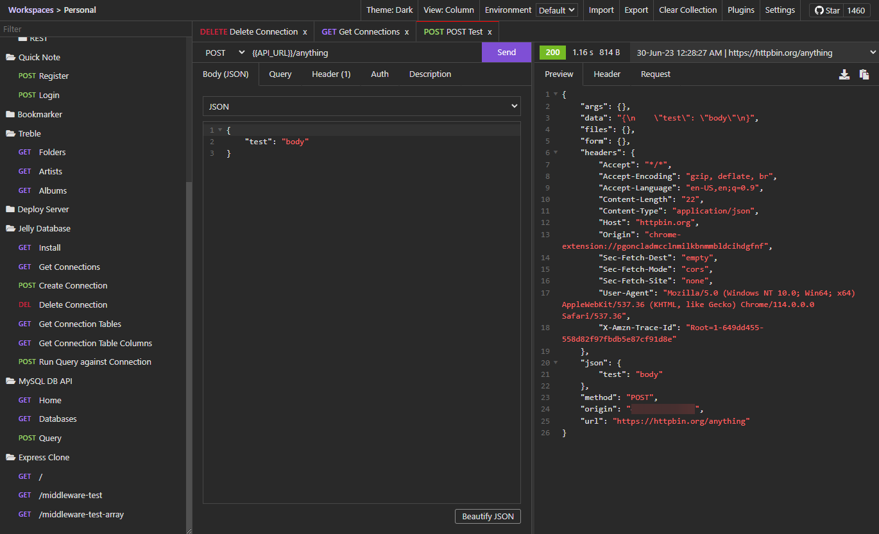Select the response Preview tab
879x534 pixels.
pos(559,74)
